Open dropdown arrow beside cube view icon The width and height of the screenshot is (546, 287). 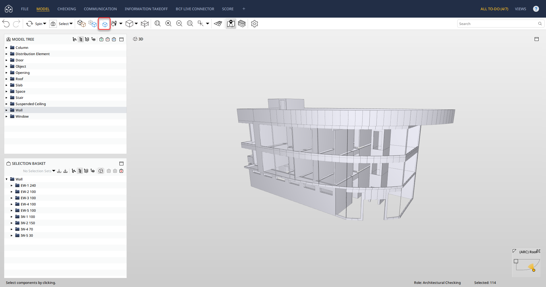(136, 24)
